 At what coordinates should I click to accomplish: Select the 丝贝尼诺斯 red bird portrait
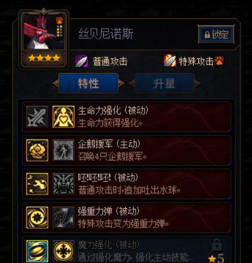point(43,32)
